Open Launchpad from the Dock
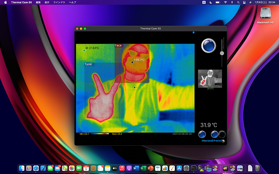Viewport: 279px width, 174px height. click(29, 168)
